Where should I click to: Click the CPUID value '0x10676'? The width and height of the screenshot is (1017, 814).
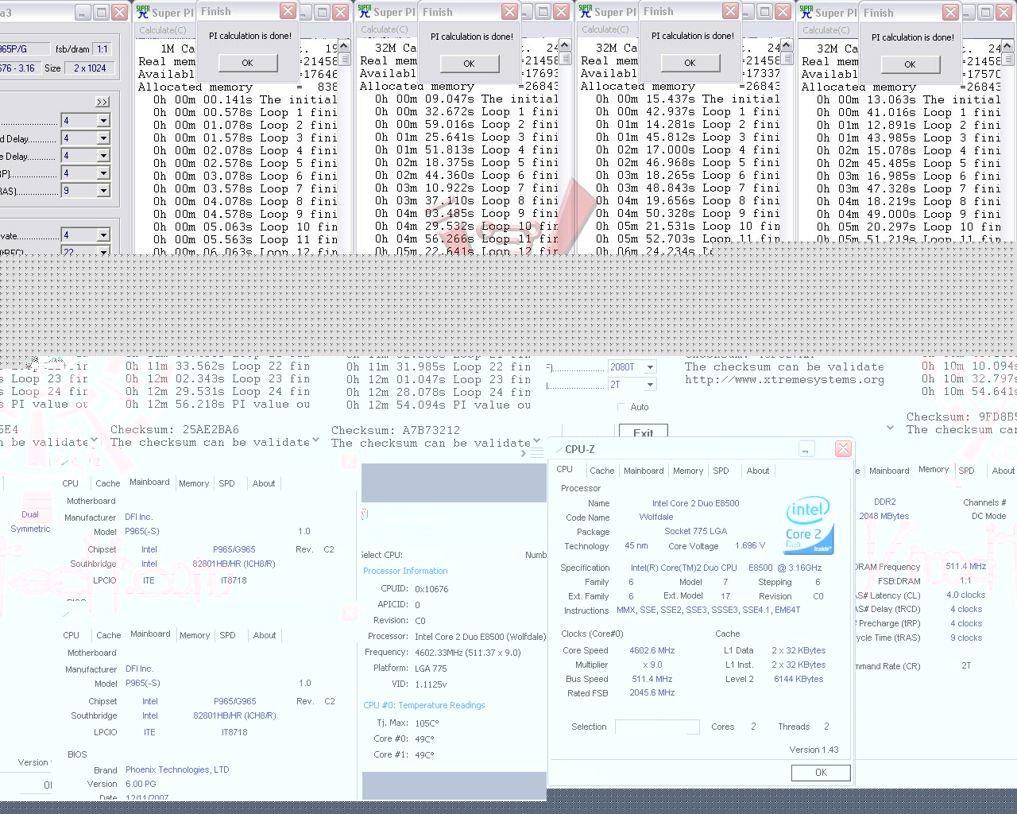coord(431,589)
